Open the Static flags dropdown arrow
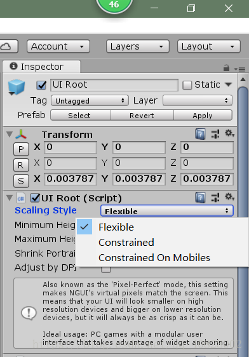Viewport: 249px width, 357px height. 228,84
